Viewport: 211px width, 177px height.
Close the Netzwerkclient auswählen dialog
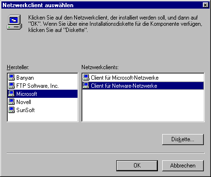205,5
